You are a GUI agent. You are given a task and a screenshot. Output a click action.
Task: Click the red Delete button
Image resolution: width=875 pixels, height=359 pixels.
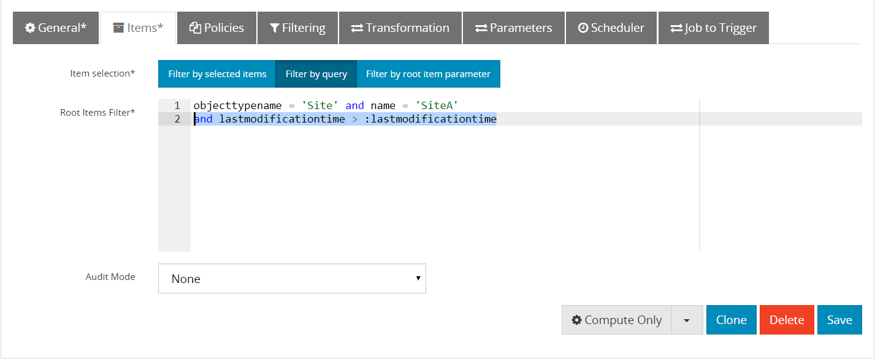(x=787, y=320)
